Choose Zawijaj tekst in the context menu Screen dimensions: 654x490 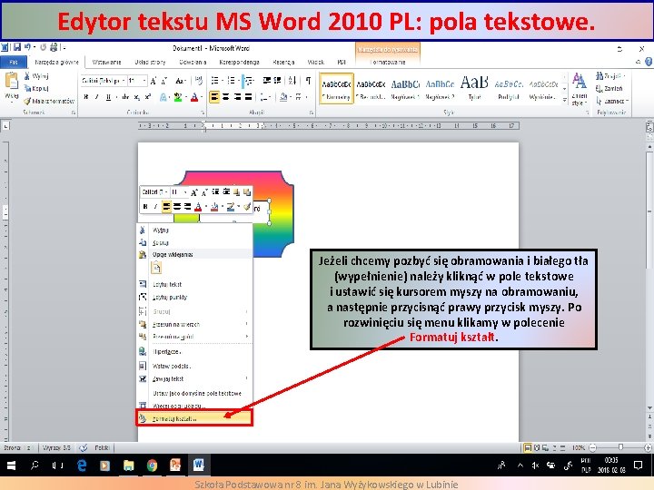(x=194, y=378)
